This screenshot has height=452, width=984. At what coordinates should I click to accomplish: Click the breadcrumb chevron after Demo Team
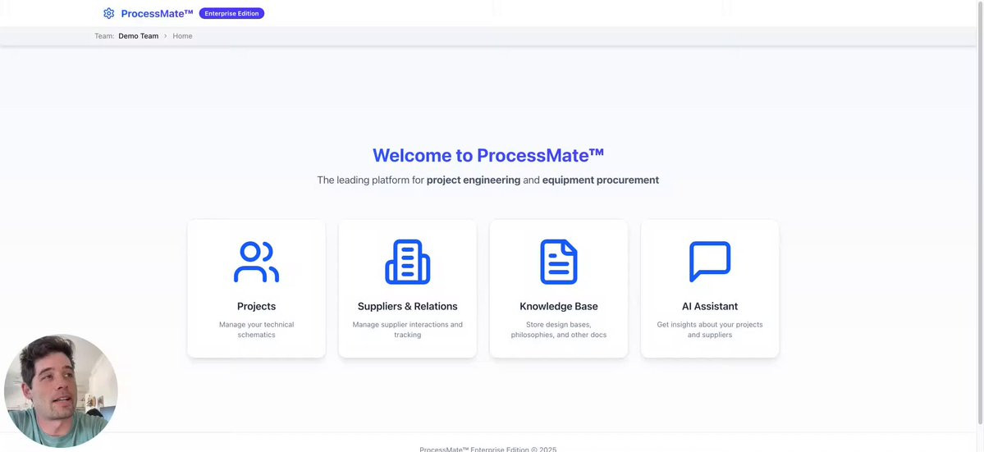click(x=166, y=36)
